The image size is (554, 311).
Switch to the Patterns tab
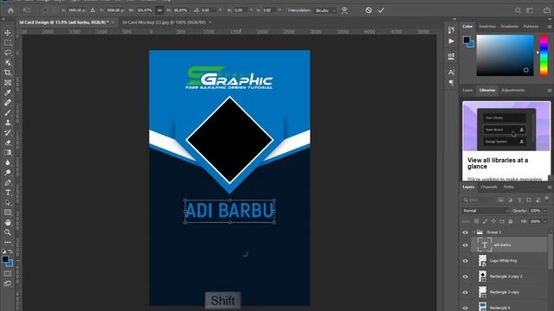pos(531,27)
